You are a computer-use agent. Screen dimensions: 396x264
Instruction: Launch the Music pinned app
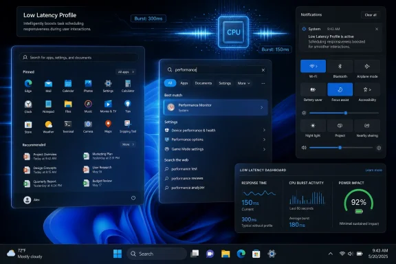coord(88,106)
